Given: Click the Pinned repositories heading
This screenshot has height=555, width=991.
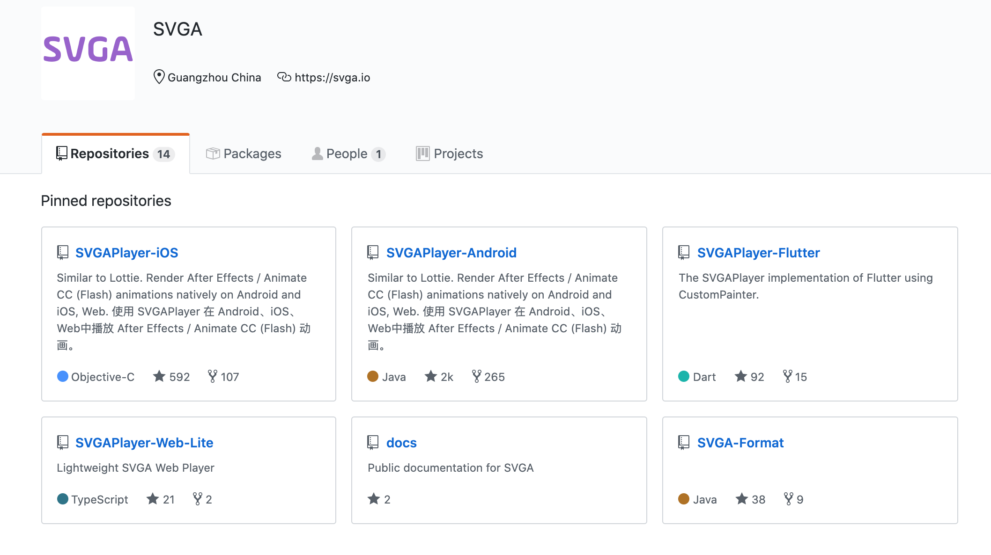Looking at the screenshot, I should click(x=106, y=201).
